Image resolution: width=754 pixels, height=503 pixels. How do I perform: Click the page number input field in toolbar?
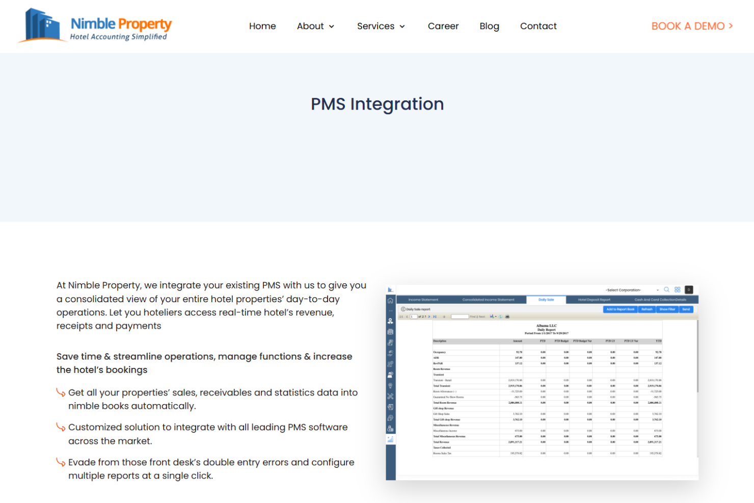pos(413,316)
